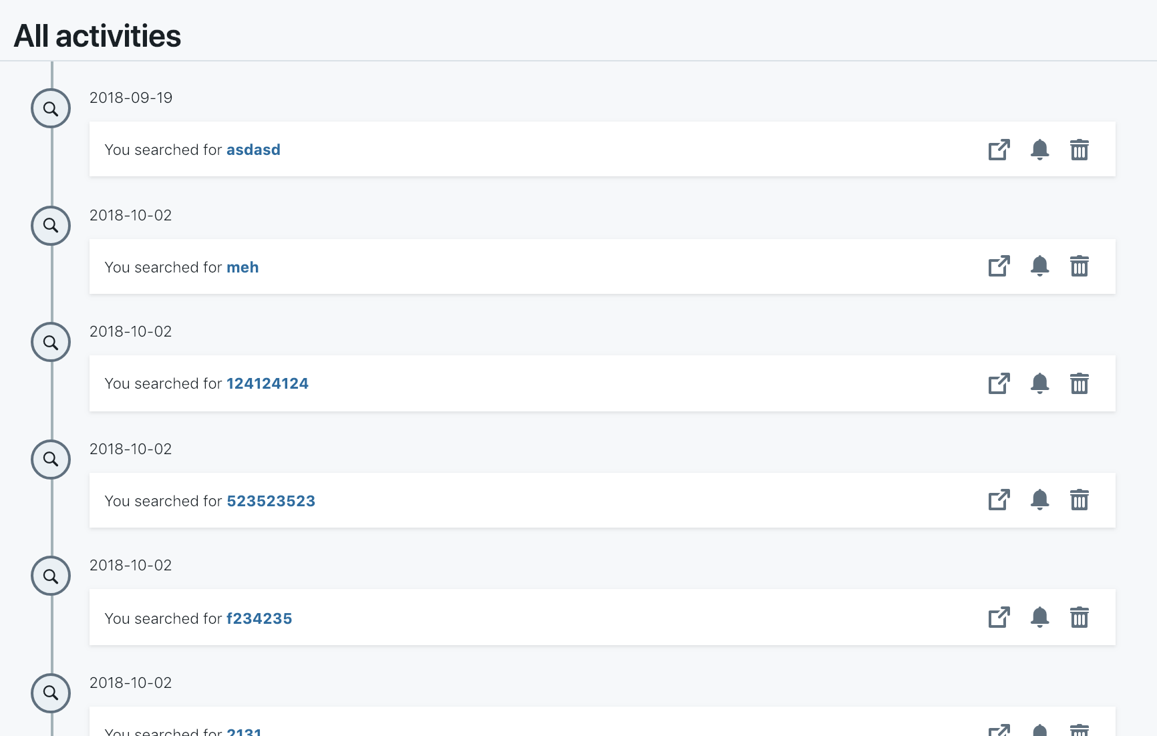This screenshot has width=1157, height=736.
Task: Click the bell icon on the meh search entry
Action: 1040,266
